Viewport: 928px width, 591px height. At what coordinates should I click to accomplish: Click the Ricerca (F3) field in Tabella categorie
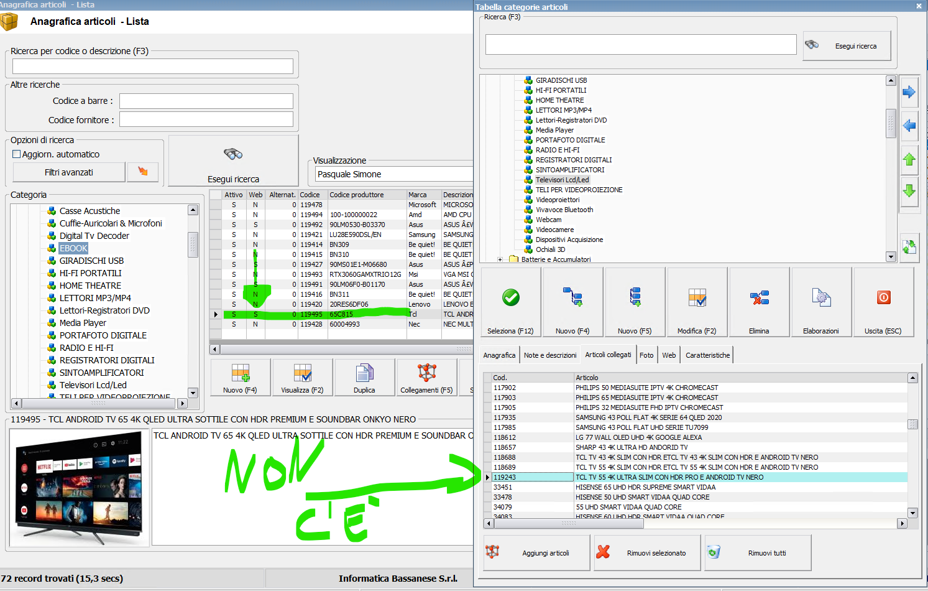click(641, 45)
